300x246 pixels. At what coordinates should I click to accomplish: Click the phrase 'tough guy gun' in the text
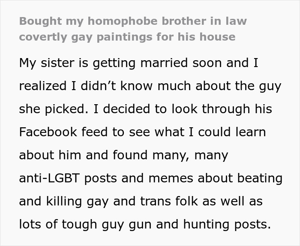tap(106, 225)
